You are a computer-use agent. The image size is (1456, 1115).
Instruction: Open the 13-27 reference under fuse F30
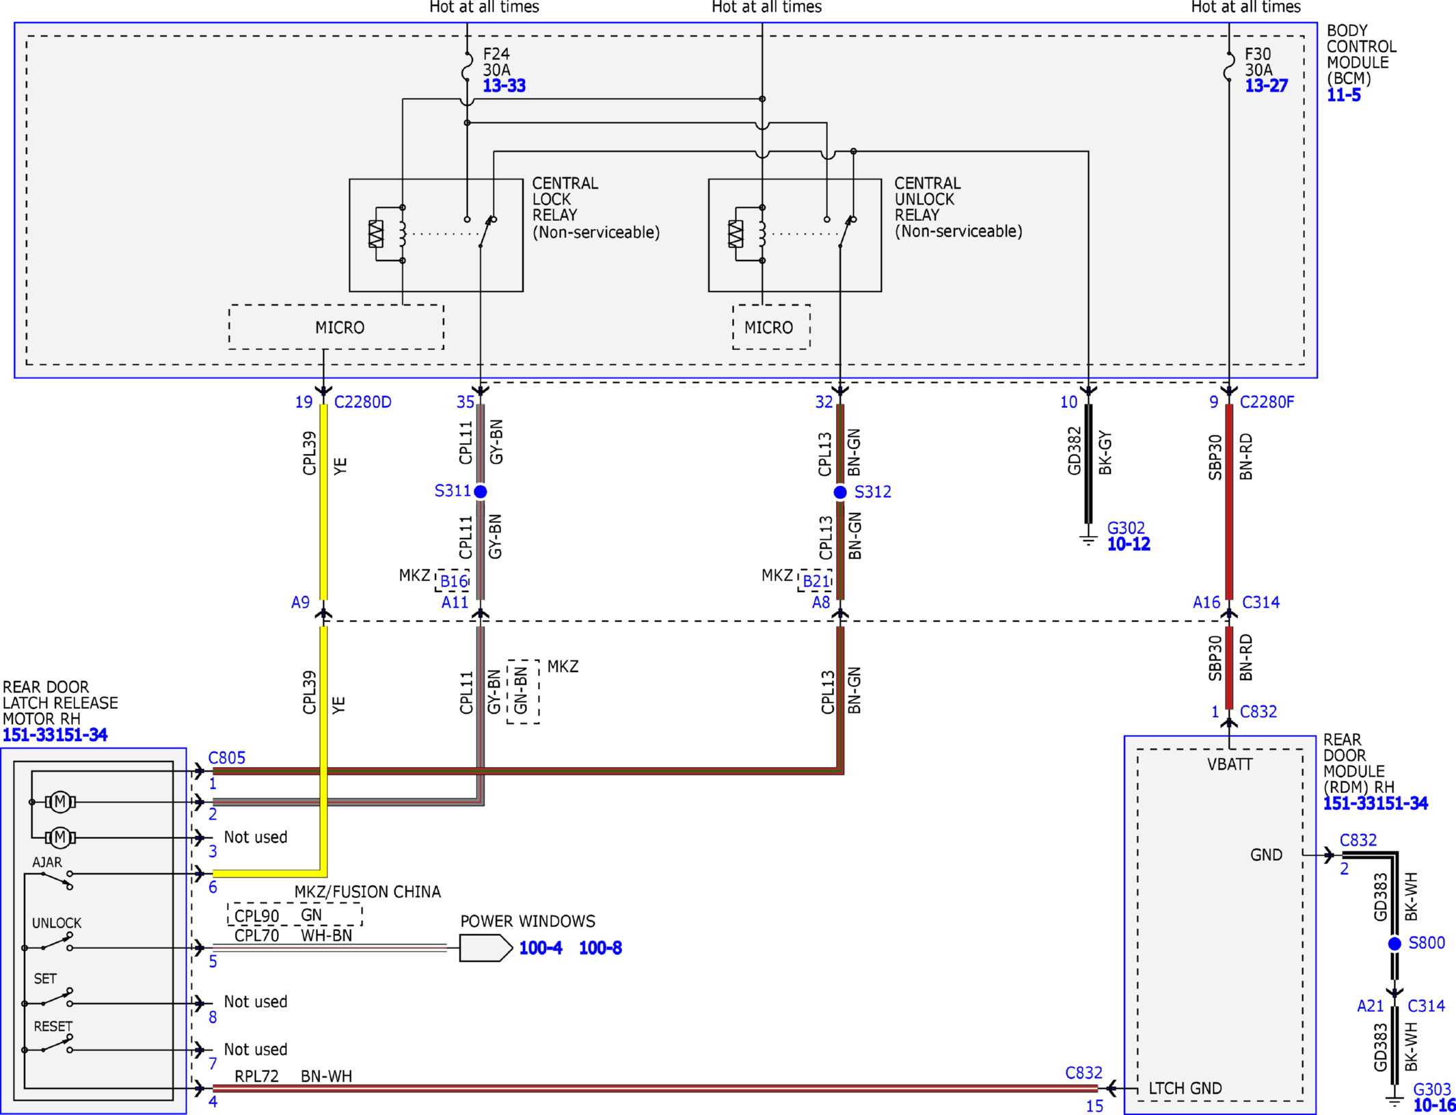click(1266, 86)
